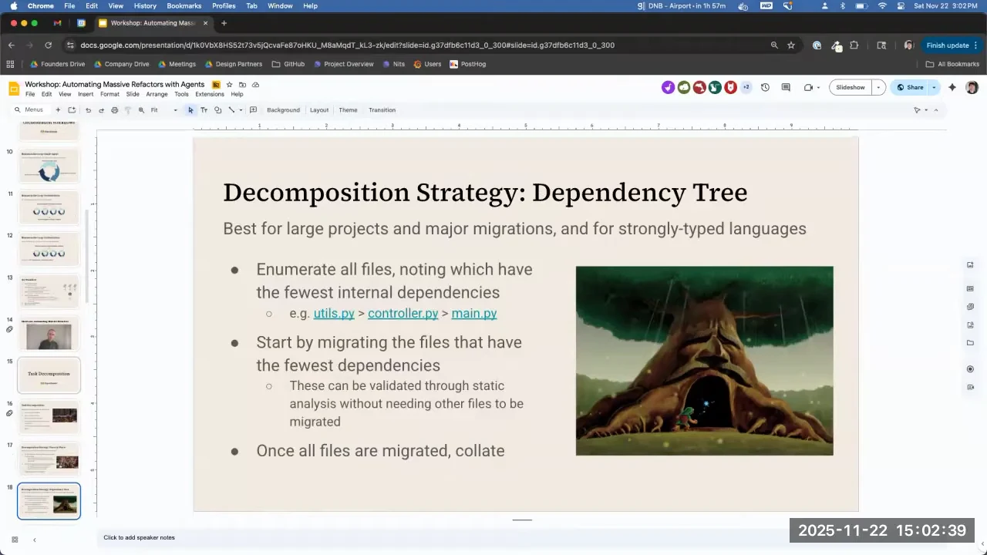Screen dimensions: 987x555
Task: Open the Share options dropdown arrow
Action: coord(934,87)
